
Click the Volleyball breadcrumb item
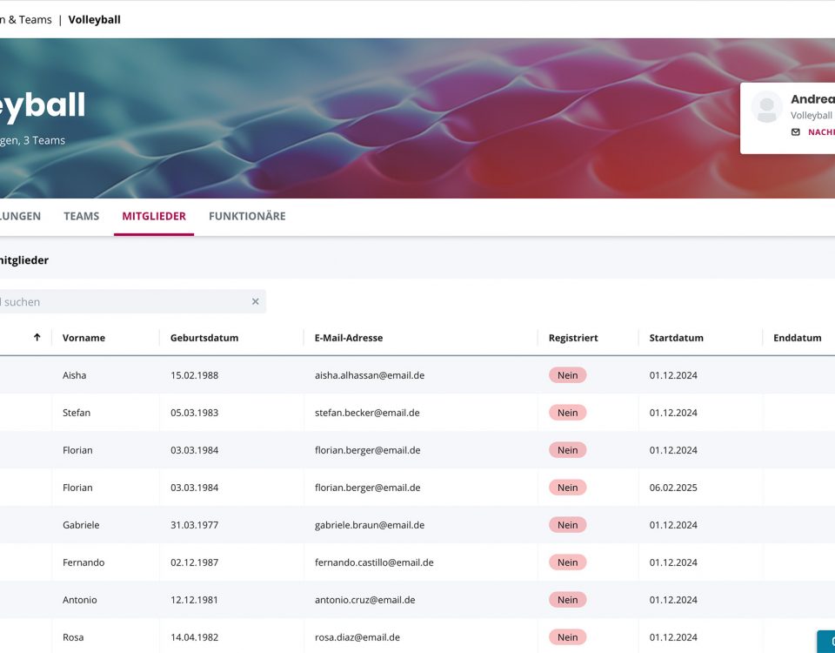tap(94, 19)
